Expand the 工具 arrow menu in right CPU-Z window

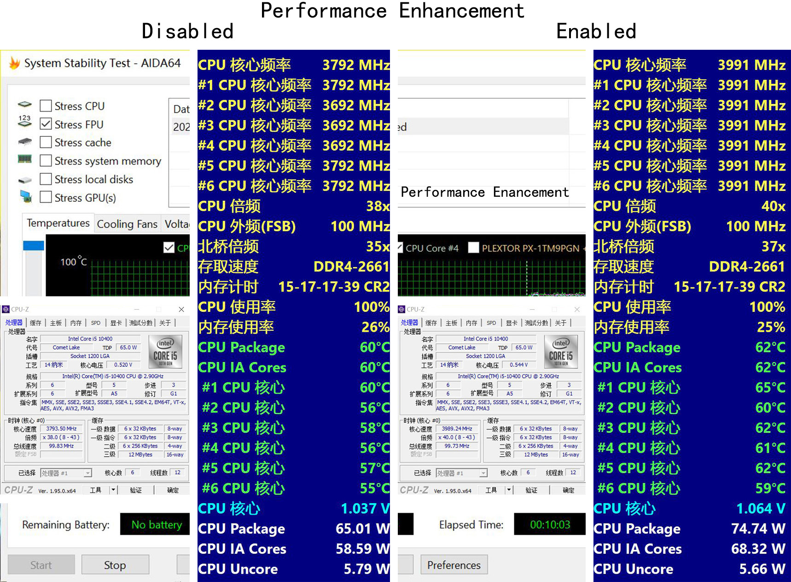(509, 490)
